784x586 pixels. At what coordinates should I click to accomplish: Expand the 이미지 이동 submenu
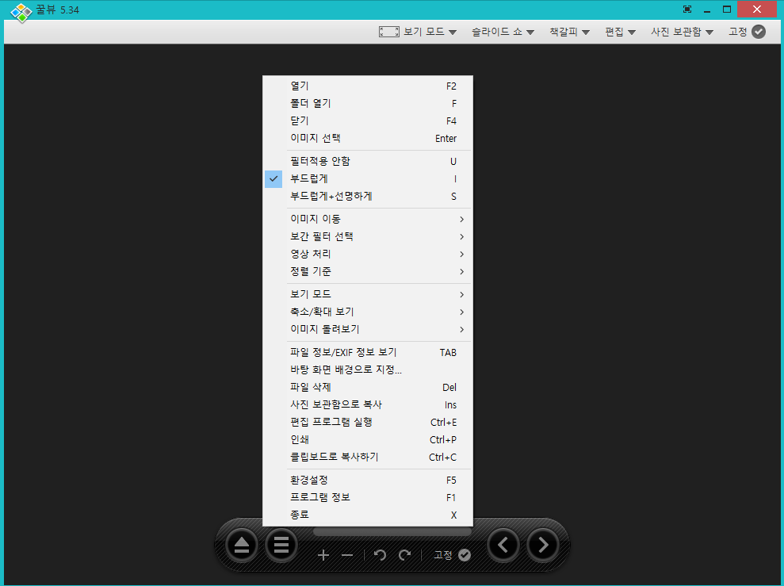[317, 219]
